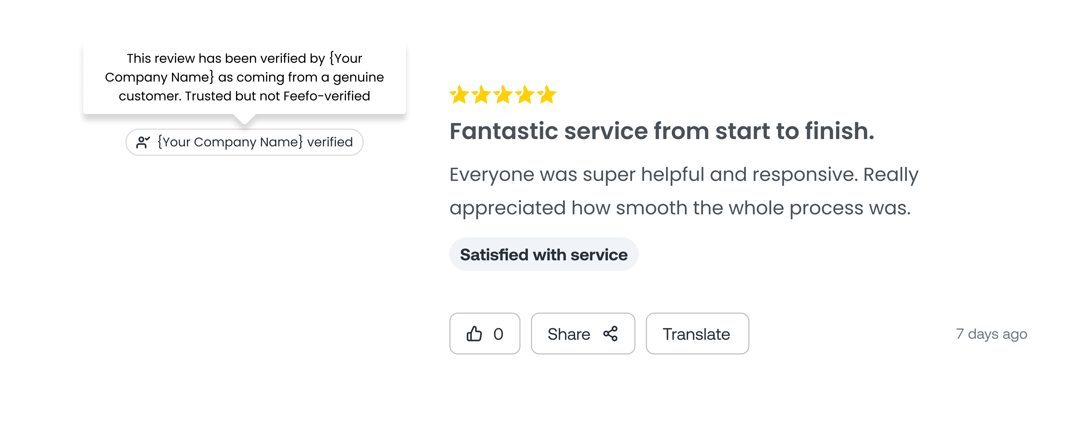
Task: Select the third star in the rating
Action: [x=503, y=95]
